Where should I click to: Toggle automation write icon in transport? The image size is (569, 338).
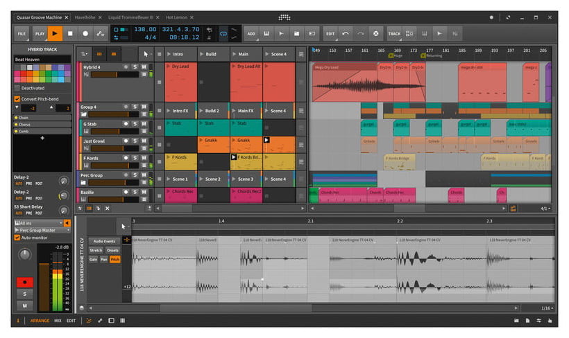tap(101, 34)
